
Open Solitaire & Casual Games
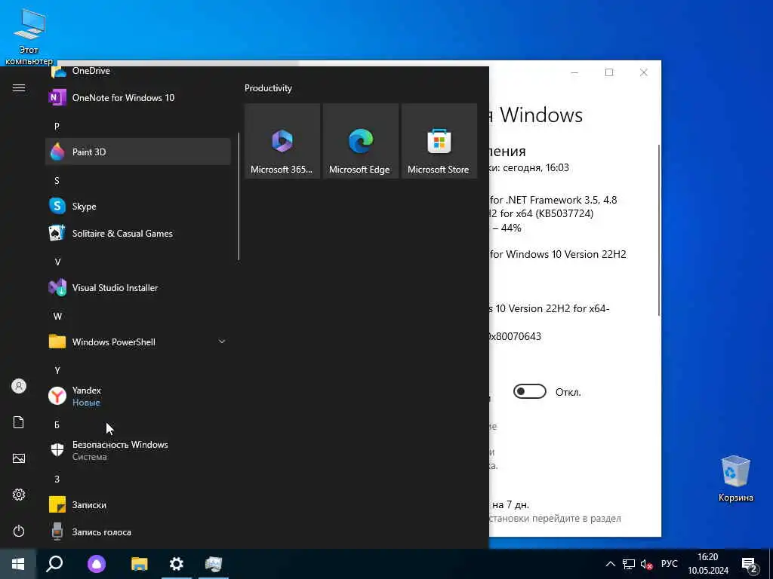point(138,234)
